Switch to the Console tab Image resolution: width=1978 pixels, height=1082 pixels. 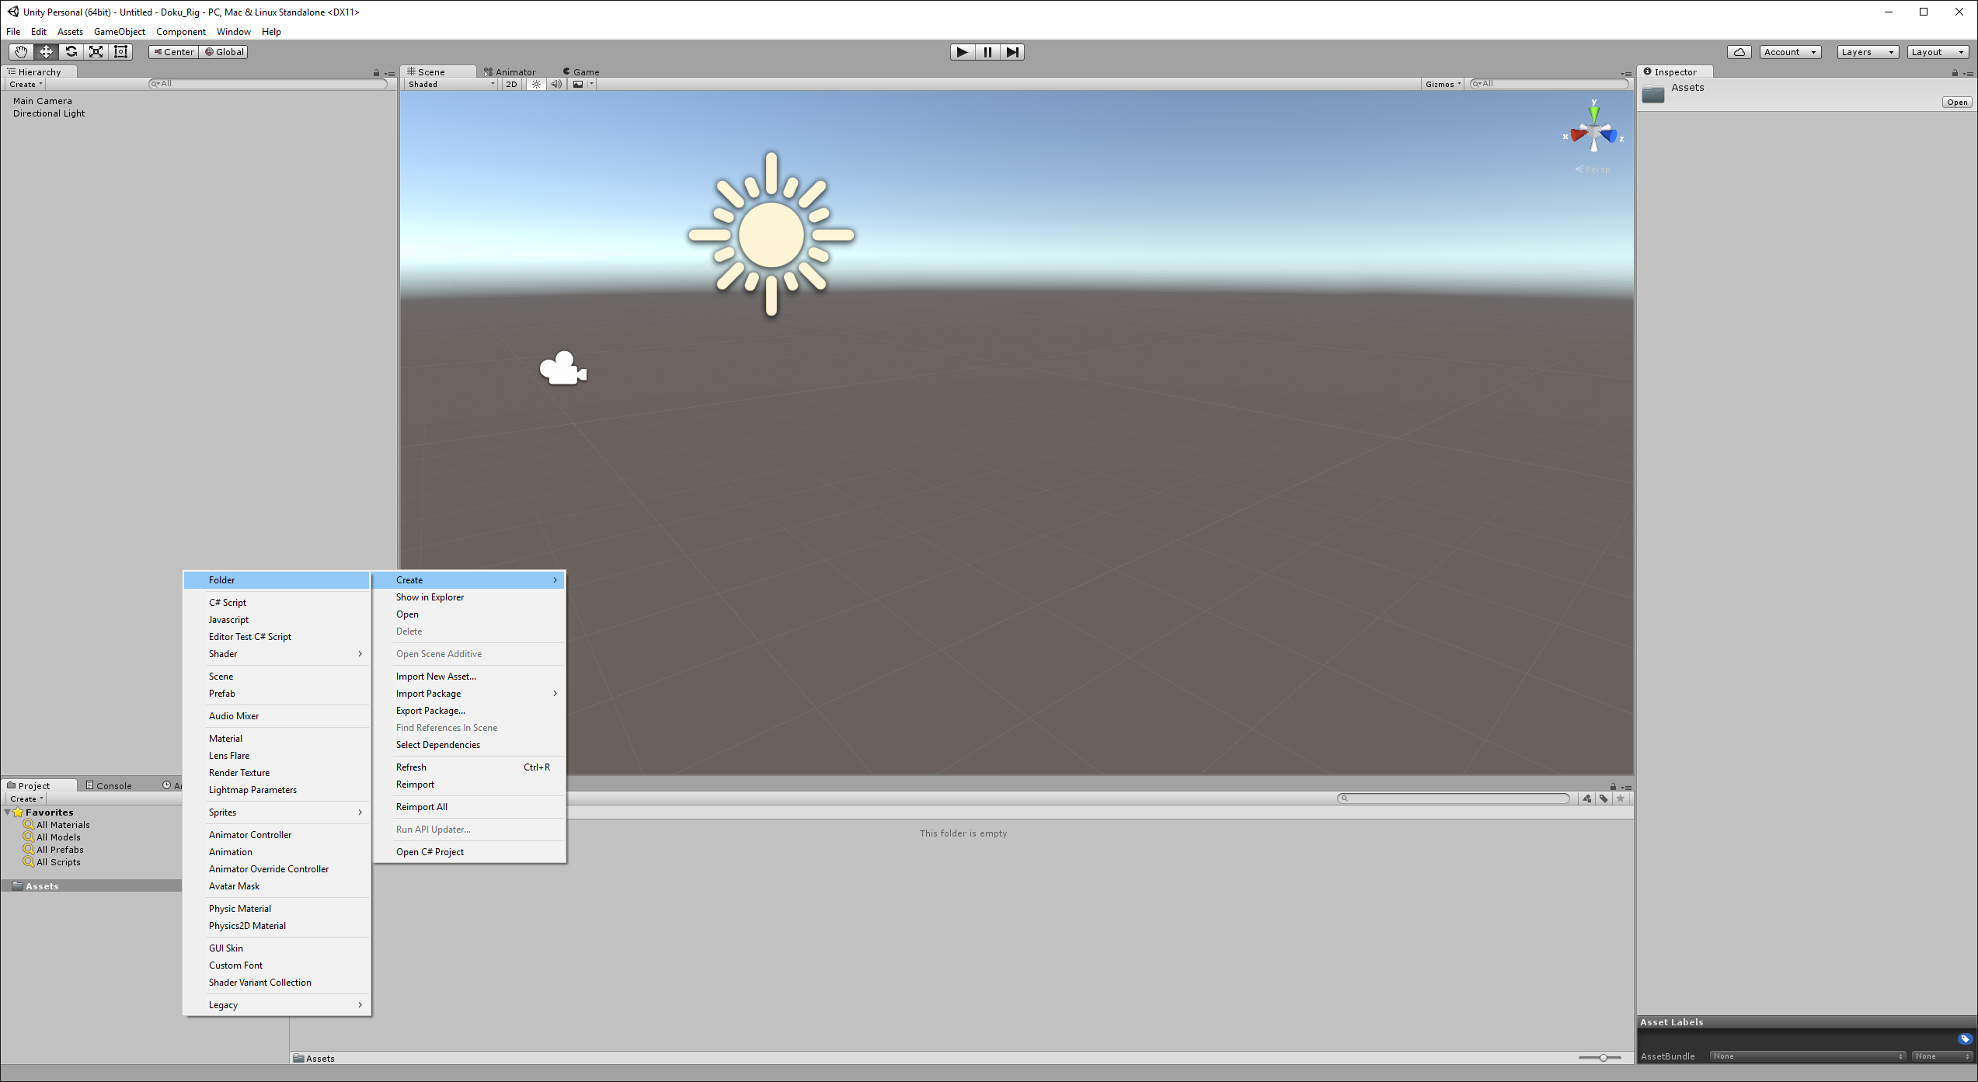[110, 785]
